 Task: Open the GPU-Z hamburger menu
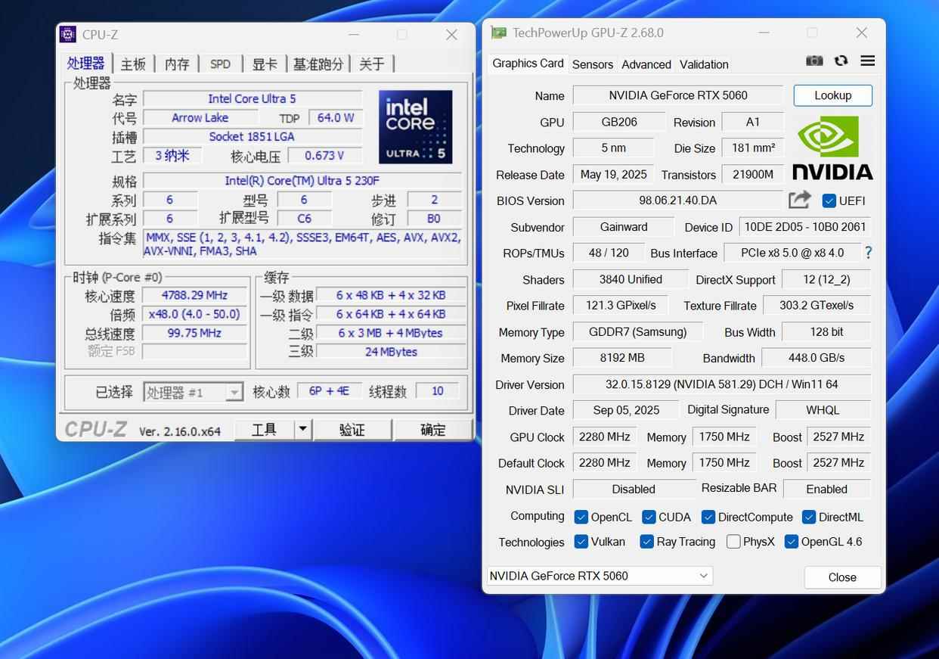(868, 61)
